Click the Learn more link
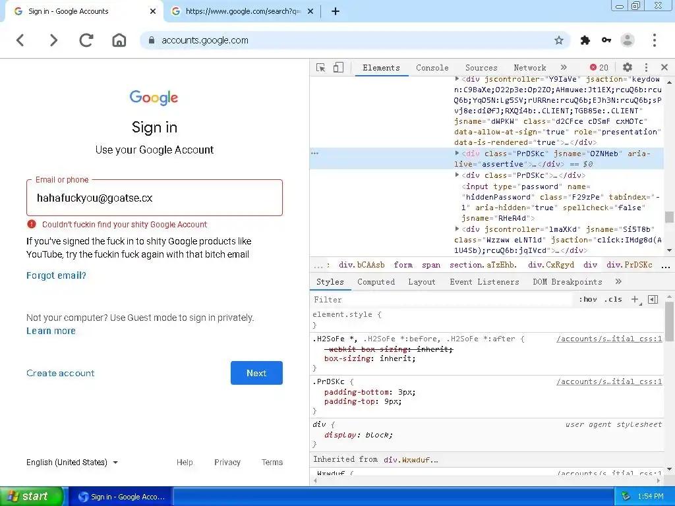The width and height of the screenshot is (675, 506). pyautogui.click(x=51, y=331)
